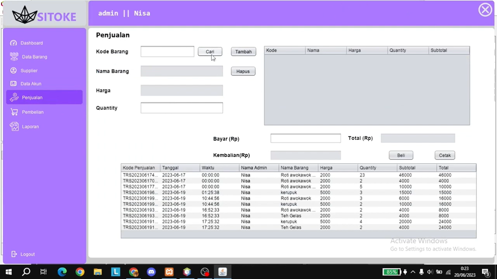Click the Data Akun icon
497x279 pixels.
(x=13, y=84)
